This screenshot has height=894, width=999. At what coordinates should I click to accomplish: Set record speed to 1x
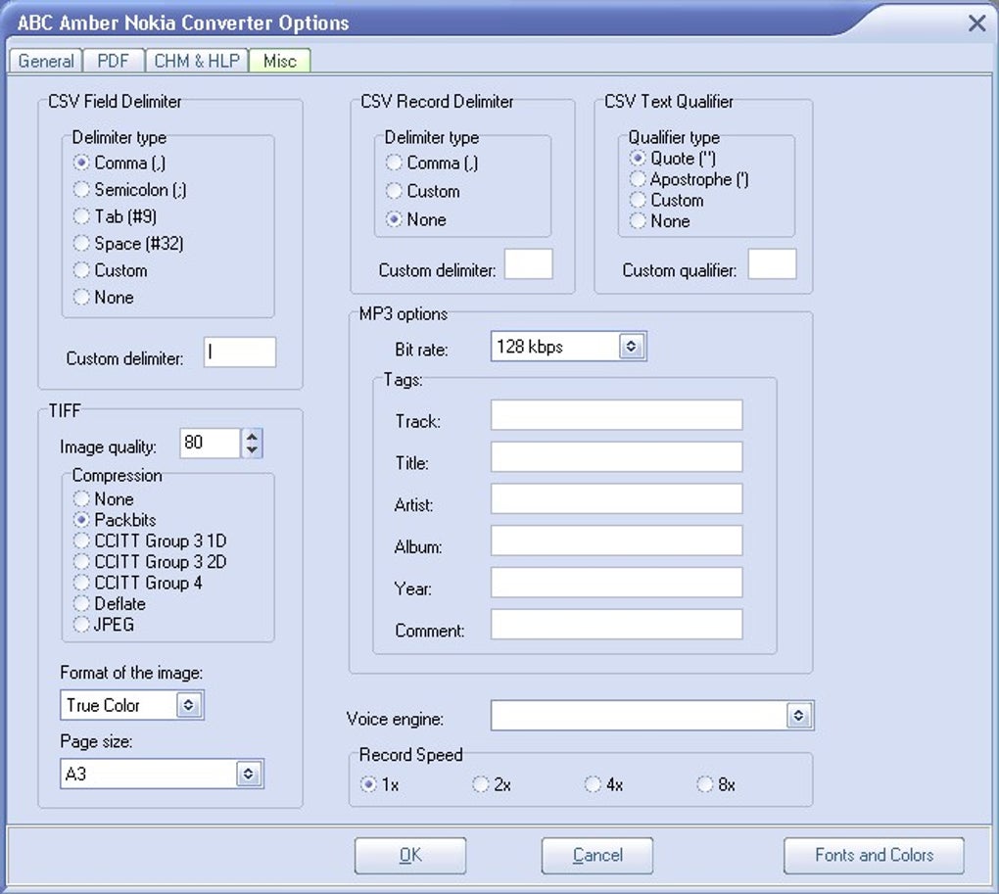click(x=380, y=784)
